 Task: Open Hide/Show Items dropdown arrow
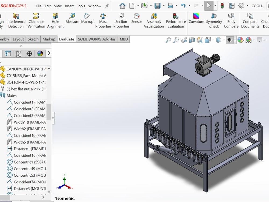(x=235, y=40)
